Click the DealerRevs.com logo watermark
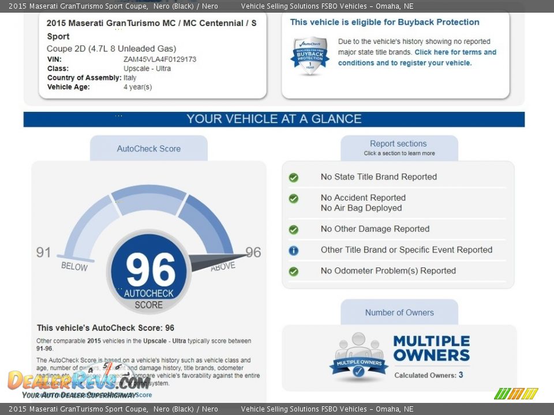Screen dimensions: 554x415 tap(79, 382)
